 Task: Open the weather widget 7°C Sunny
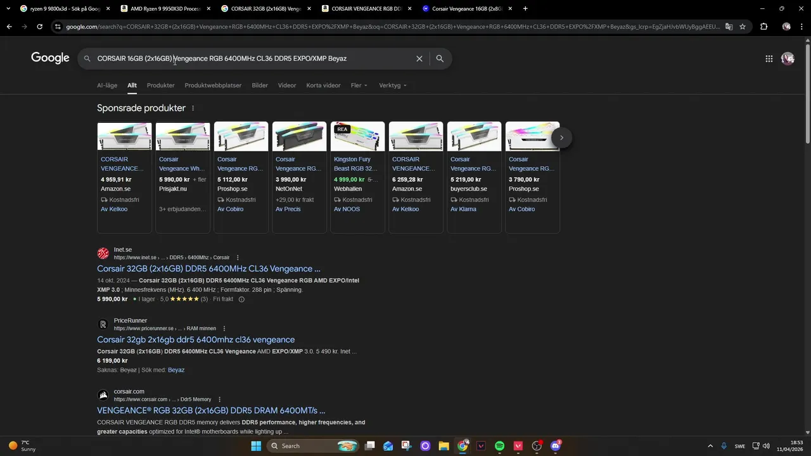coord(22,446)
